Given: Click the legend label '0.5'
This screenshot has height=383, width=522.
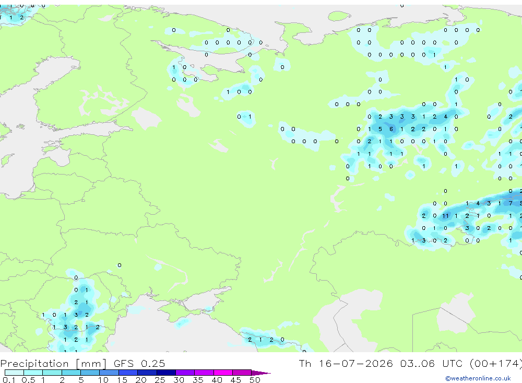Looking at the screenshot, I should pos(28,380).
